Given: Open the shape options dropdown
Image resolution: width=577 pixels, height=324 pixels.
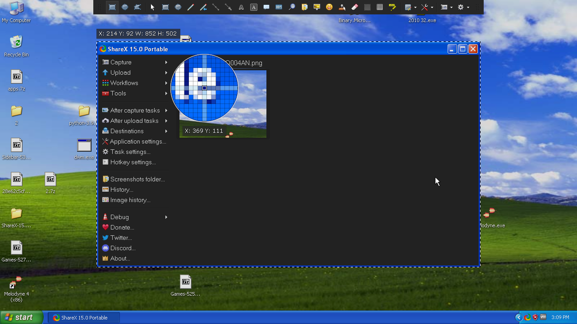Looking at the screenshot, I should click(x=410, y=7).
